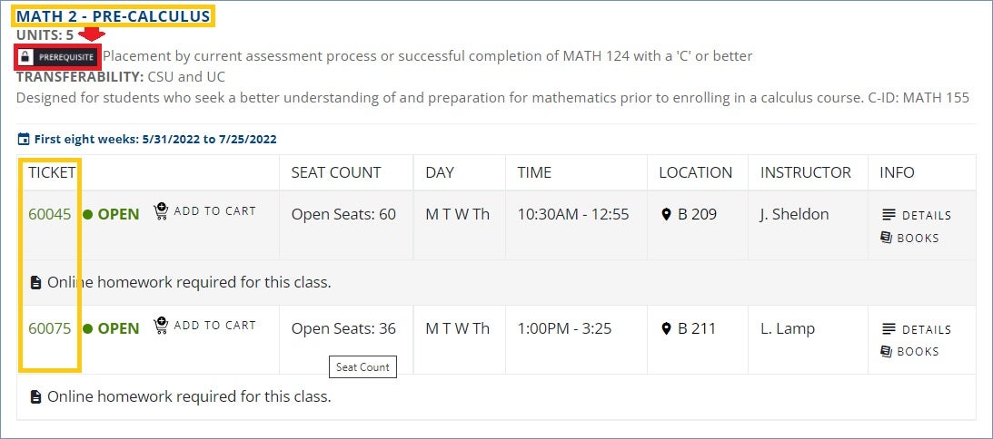993x439 pixels.
Task: Click the Details icon for J. Sheldon's class
Action: (x=889, y=215)
